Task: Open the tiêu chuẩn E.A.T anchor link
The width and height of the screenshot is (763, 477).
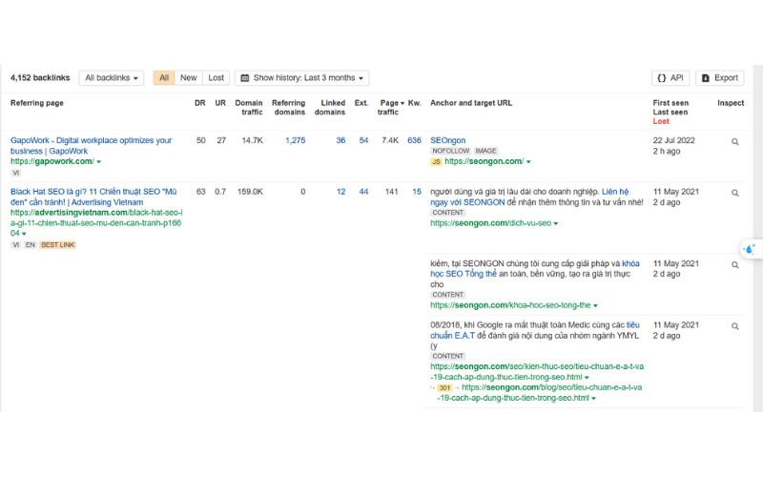Action: click(x=535, y=330)
